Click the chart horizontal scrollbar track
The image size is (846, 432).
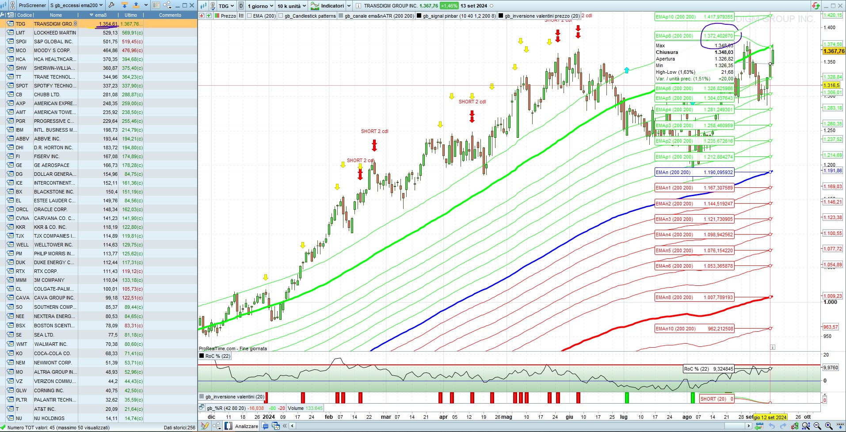(x=520, y=426)
